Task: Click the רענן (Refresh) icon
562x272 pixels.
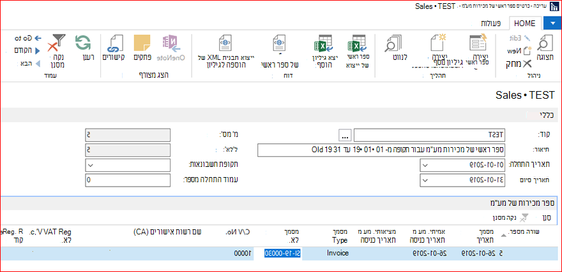Action: [x=84, y=43]
